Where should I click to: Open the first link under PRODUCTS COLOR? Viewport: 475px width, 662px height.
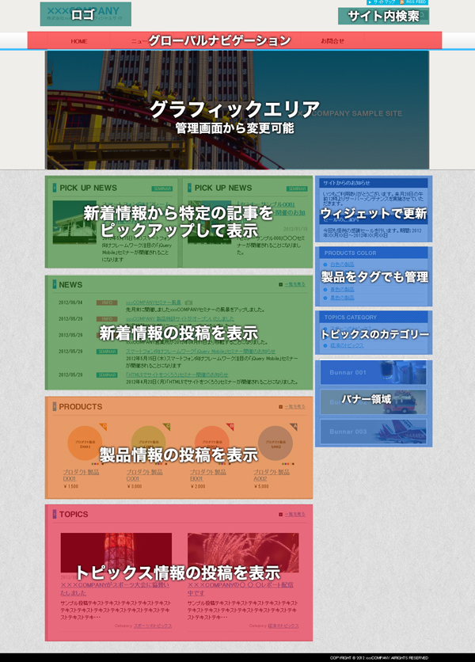tap(342, 264)
